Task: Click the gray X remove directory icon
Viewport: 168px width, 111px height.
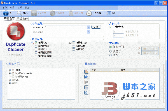Action: coord(86,82)
